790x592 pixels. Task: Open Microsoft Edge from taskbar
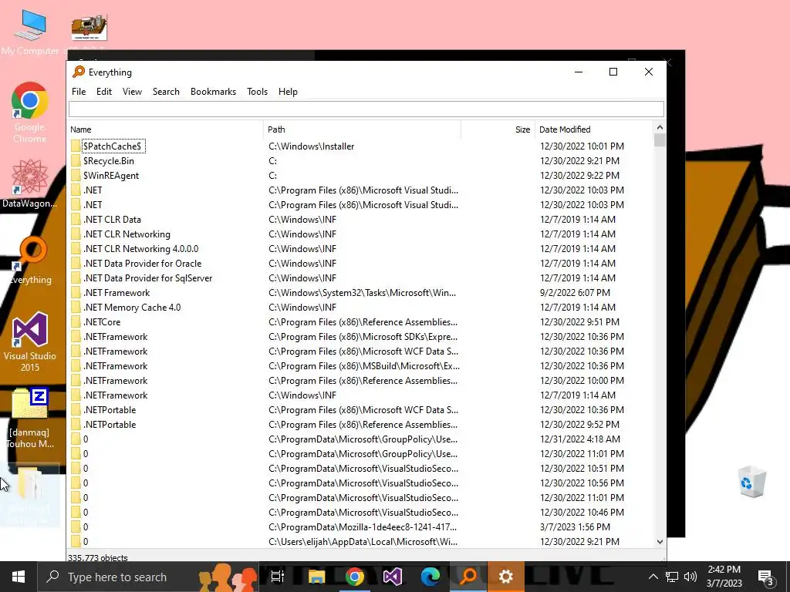pyautogui.click(x=430, y=577)
